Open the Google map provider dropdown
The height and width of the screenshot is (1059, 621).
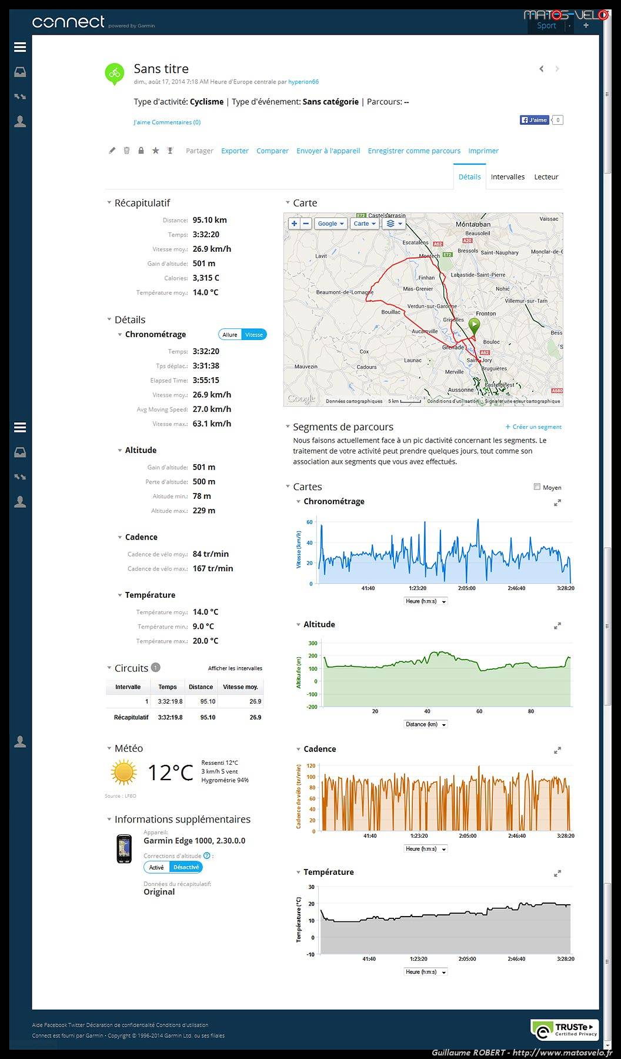[x=330, y=224]
